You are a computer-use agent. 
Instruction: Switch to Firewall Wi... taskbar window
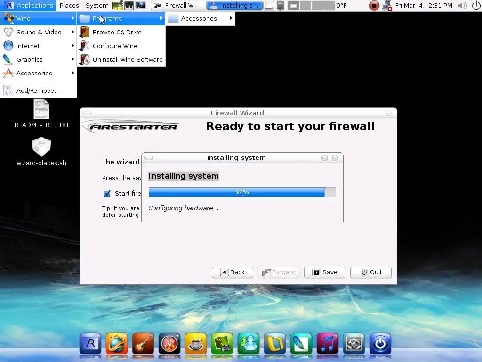pyautogui.click(x=178, y=6)
